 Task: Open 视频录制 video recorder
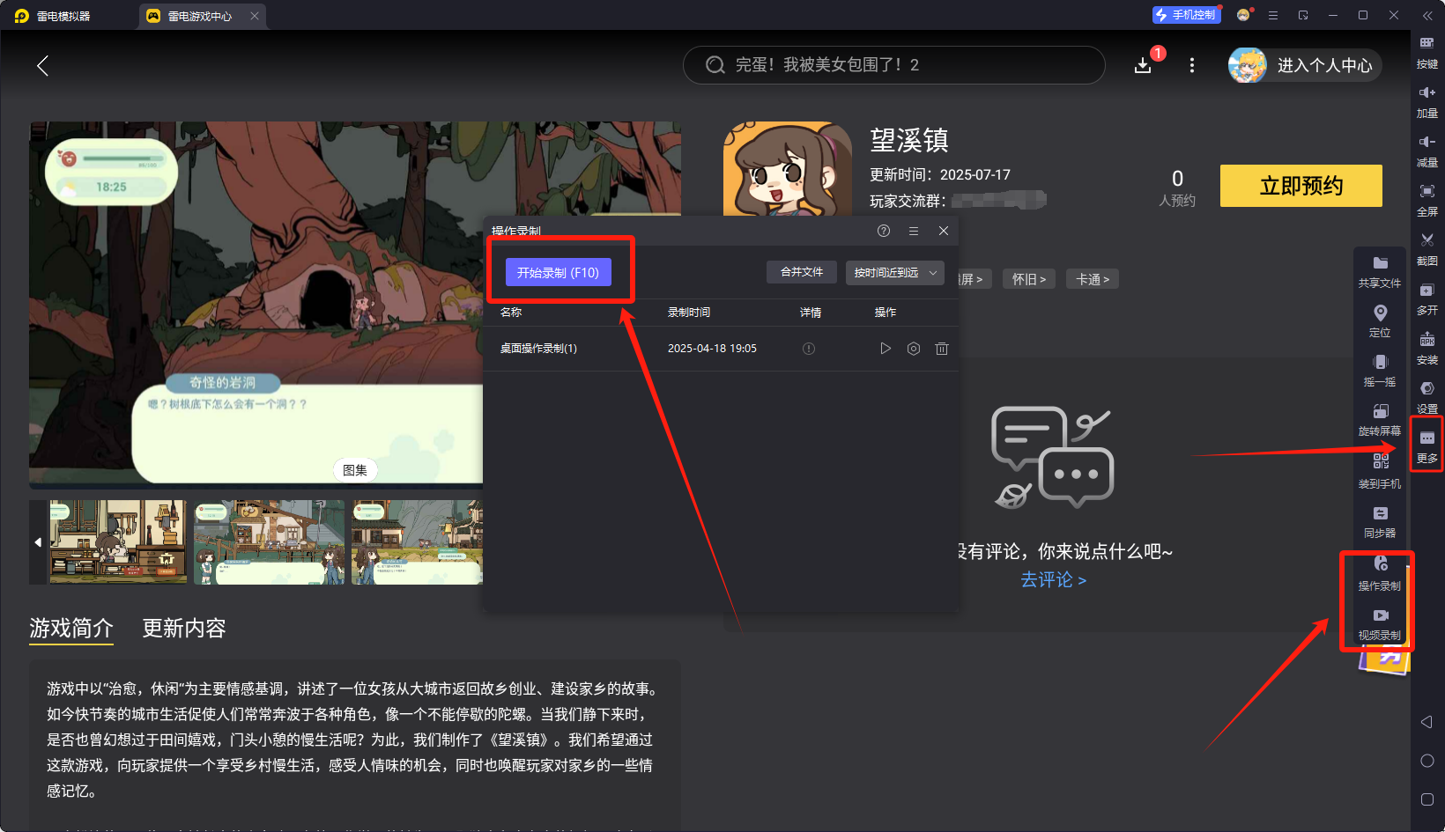tap(1380, 624)
